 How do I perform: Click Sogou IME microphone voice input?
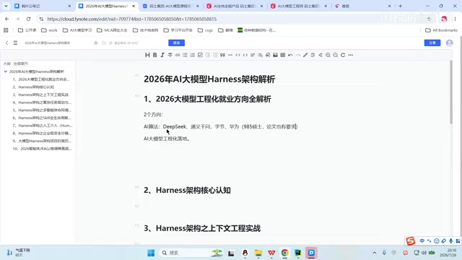(450, 240)
